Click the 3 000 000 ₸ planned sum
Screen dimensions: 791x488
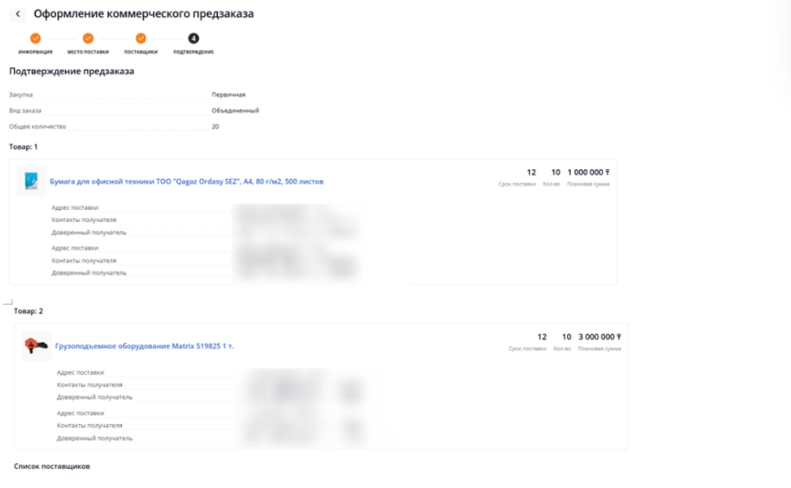click(x=599, y=337)
